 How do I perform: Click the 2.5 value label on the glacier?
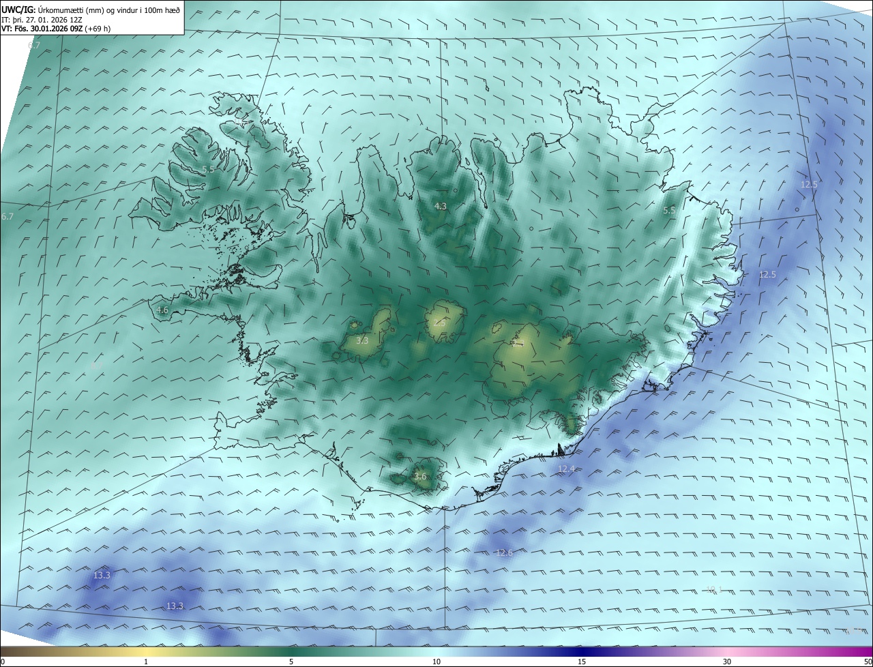point(439,323)
